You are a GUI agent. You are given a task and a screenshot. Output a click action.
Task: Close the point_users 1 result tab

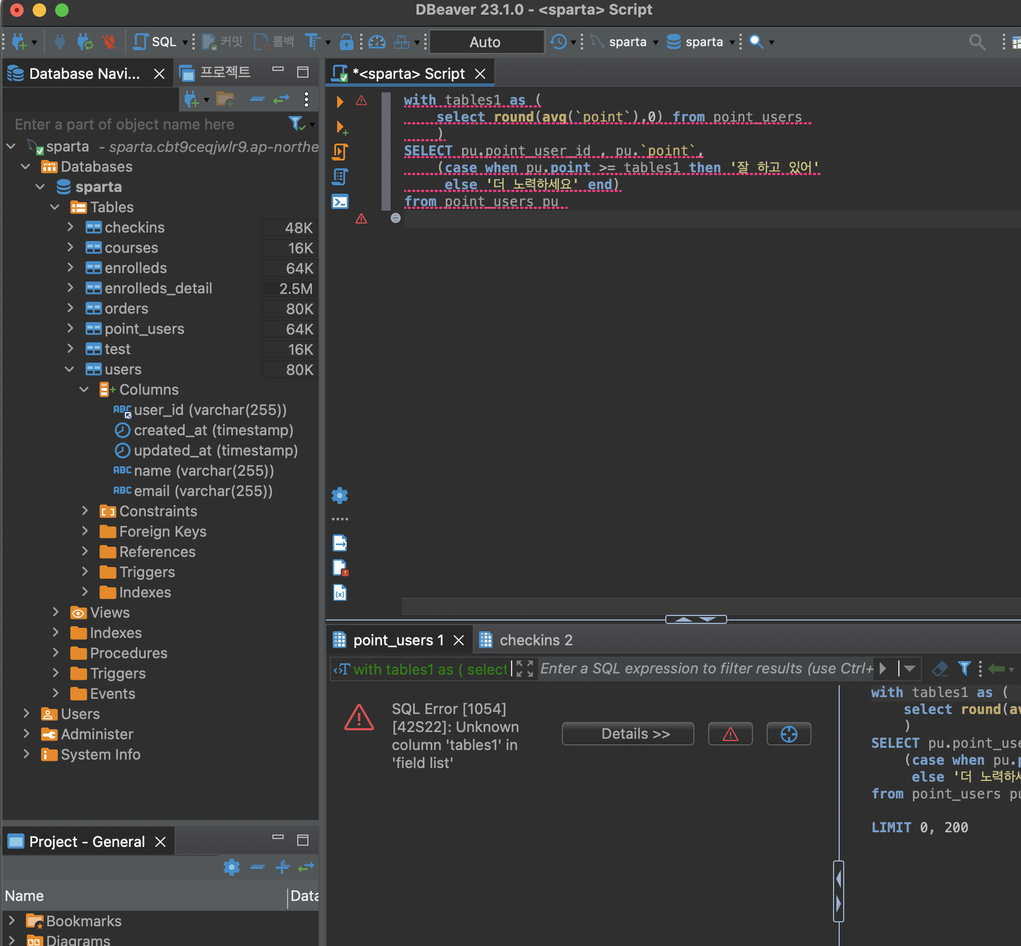coord(459,640)
